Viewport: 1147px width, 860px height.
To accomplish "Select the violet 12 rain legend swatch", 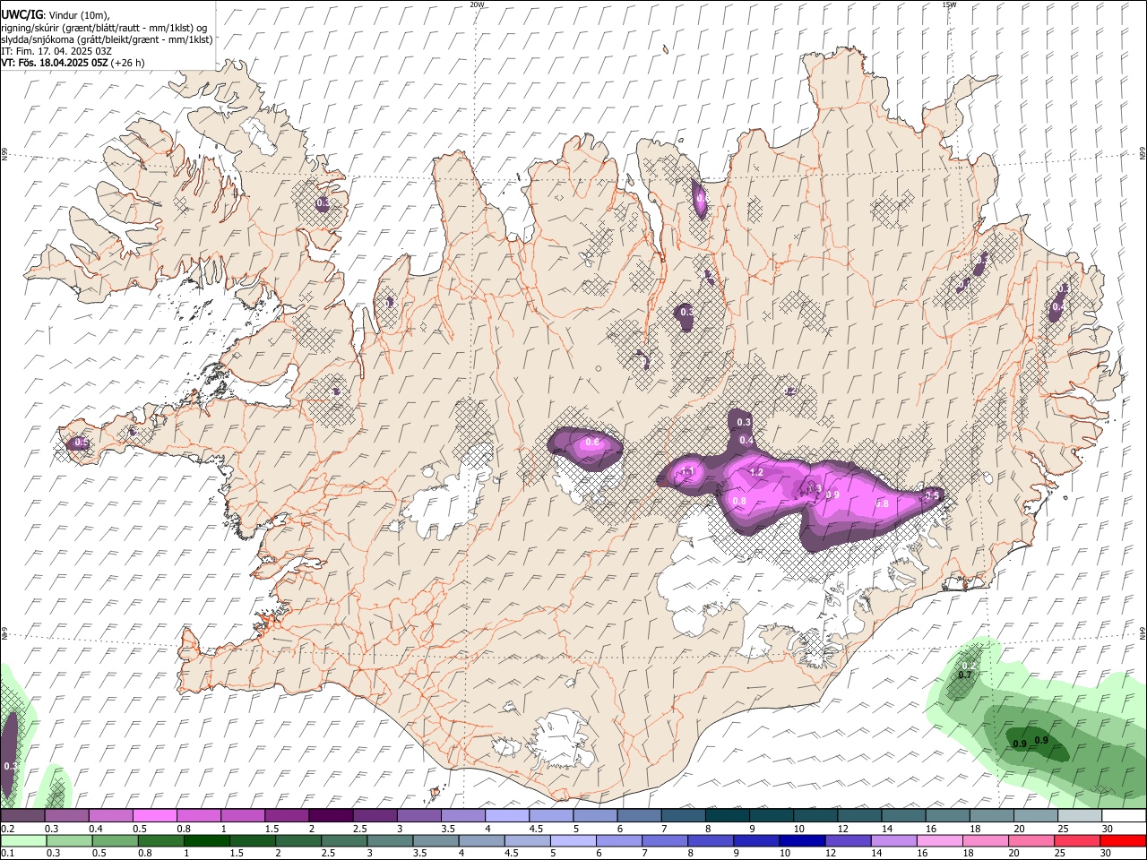I will (x=848, y=841).
